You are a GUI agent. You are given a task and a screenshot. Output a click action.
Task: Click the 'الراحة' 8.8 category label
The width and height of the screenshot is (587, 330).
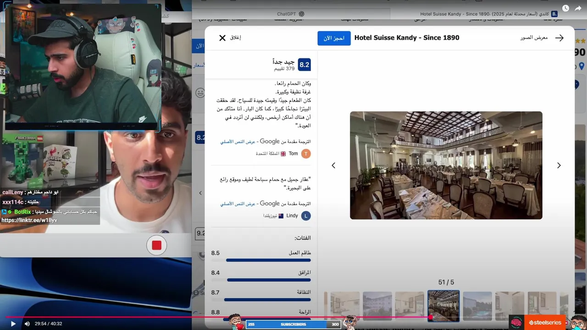305,312
